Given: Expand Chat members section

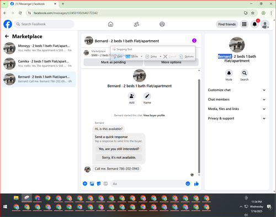Looking at the screenshot, I should (x=237, y=100).
